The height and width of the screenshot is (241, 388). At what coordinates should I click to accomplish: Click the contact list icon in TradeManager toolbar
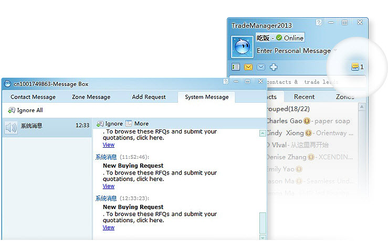[x=236, y=67]
